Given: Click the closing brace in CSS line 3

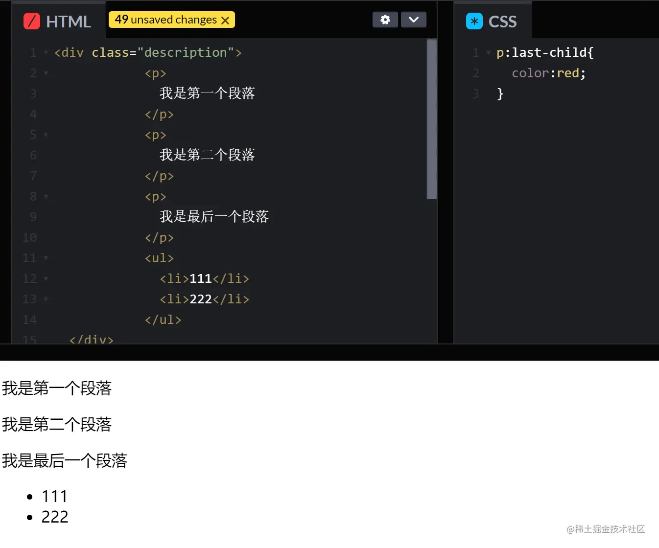Looking at the screenshot, I should coord(500,93).
